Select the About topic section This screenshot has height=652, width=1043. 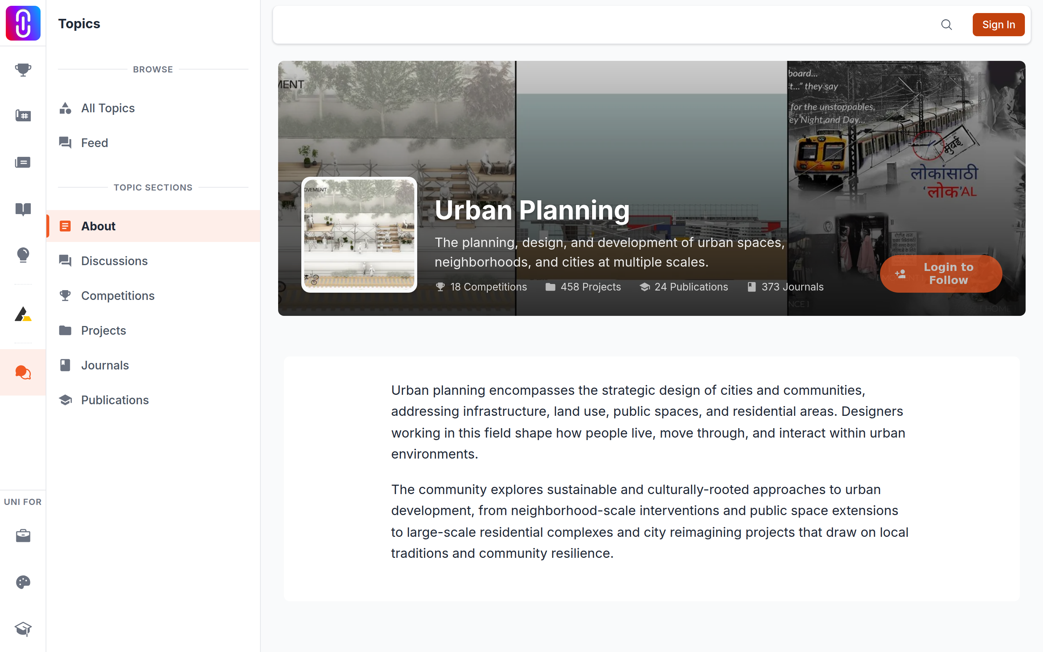[153, 226]
